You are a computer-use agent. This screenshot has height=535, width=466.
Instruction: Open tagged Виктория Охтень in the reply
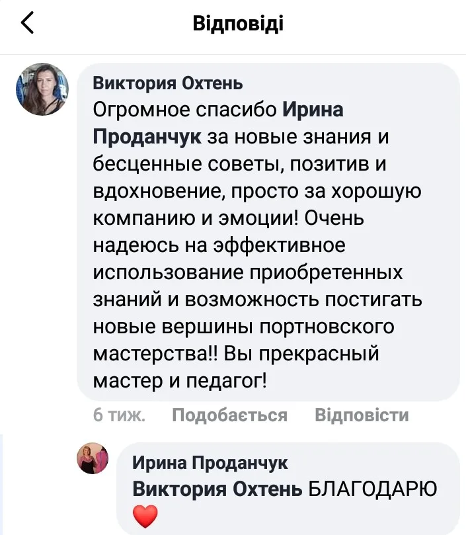(217, 489)
